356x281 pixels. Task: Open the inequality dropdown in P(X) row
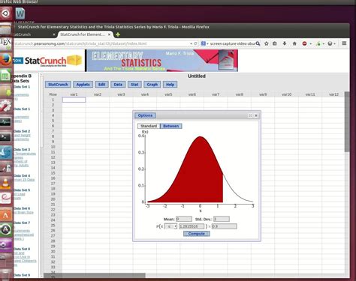click(x=170, y=226)
